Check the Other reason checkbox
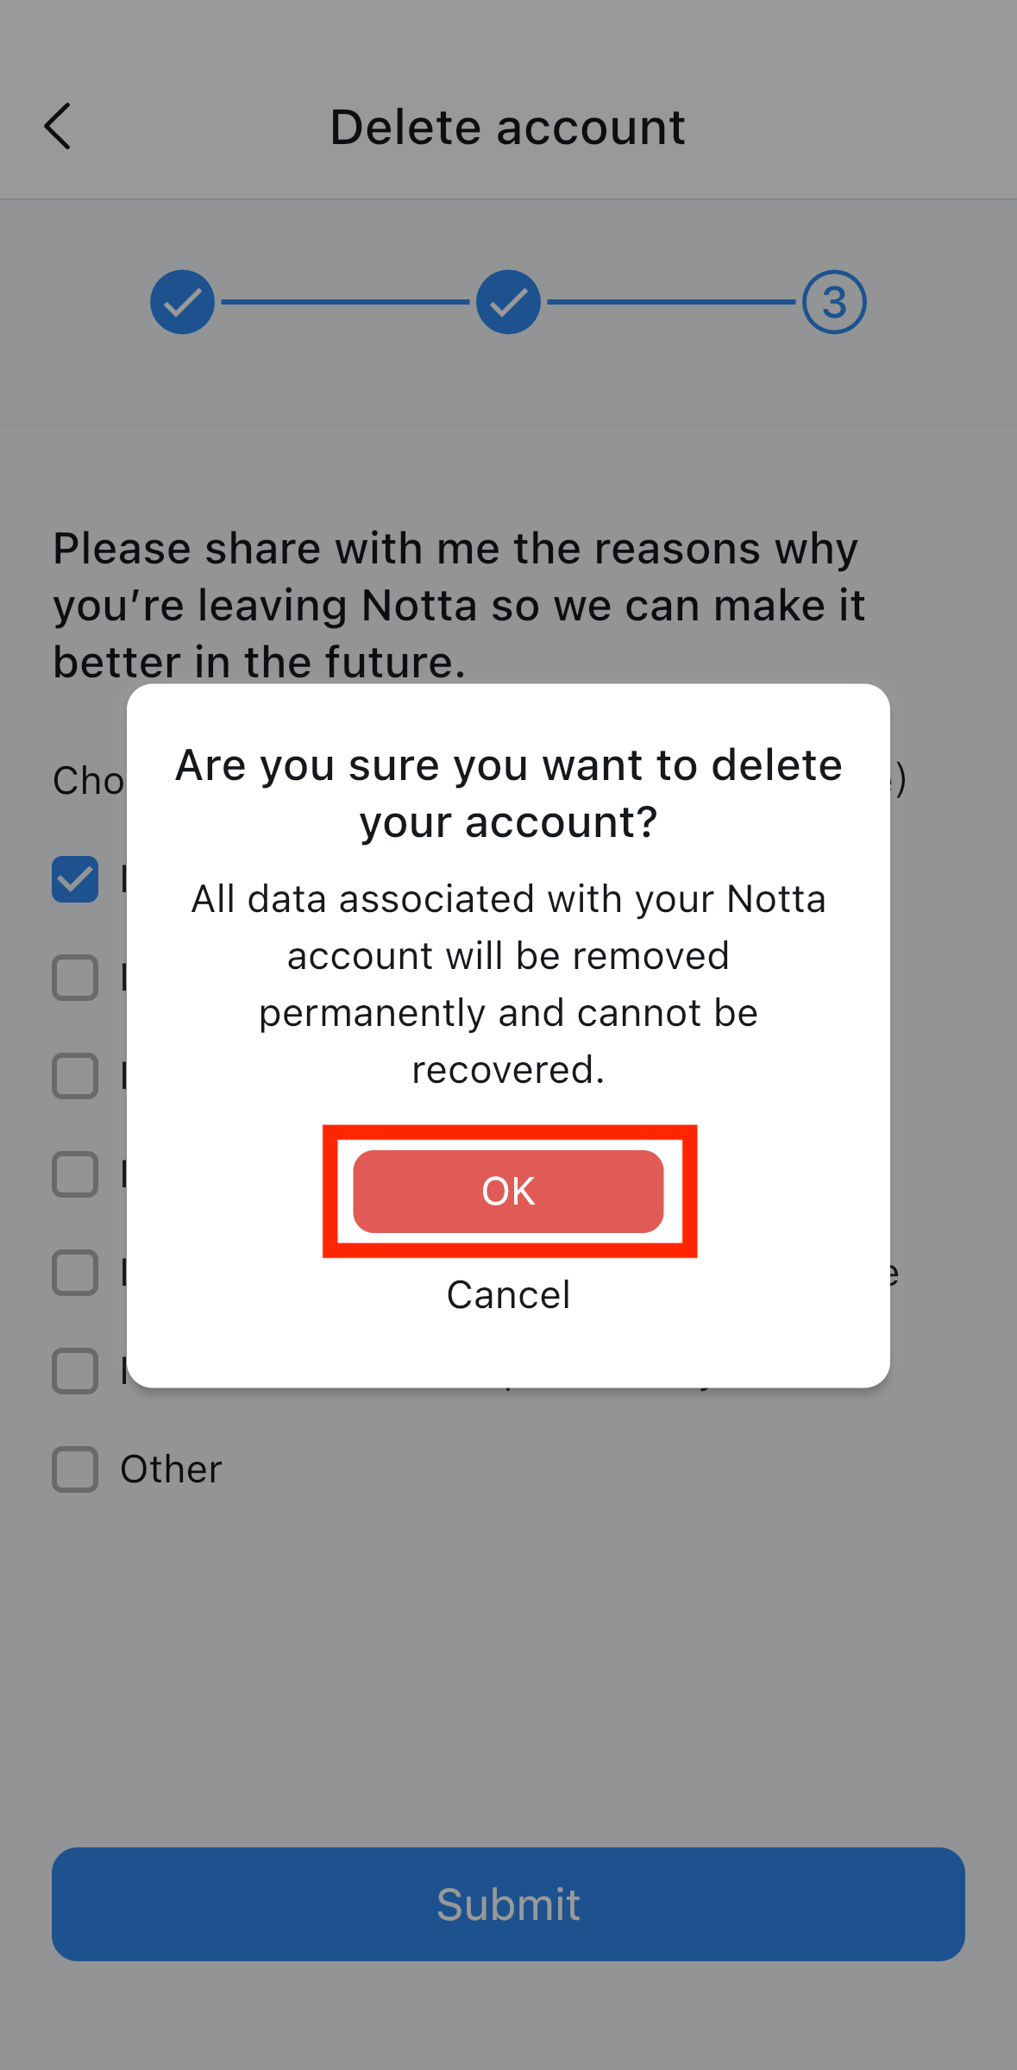 click(x=75, y=1469)
